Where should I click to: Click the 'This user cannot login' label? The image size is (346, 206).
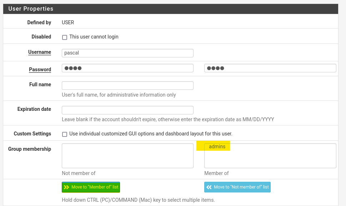(x=94, y=37)
